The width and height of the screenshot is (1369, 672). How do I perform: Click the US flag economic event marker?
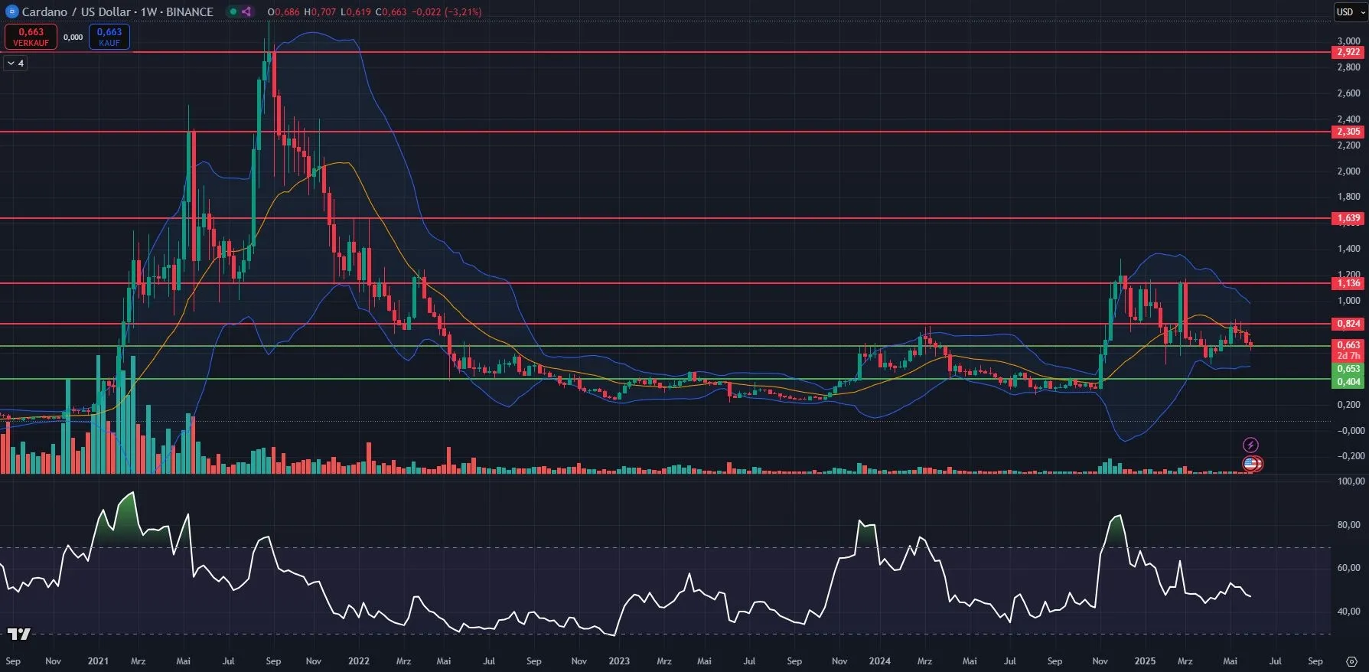pyautogui.click(x=1251, y=463)
